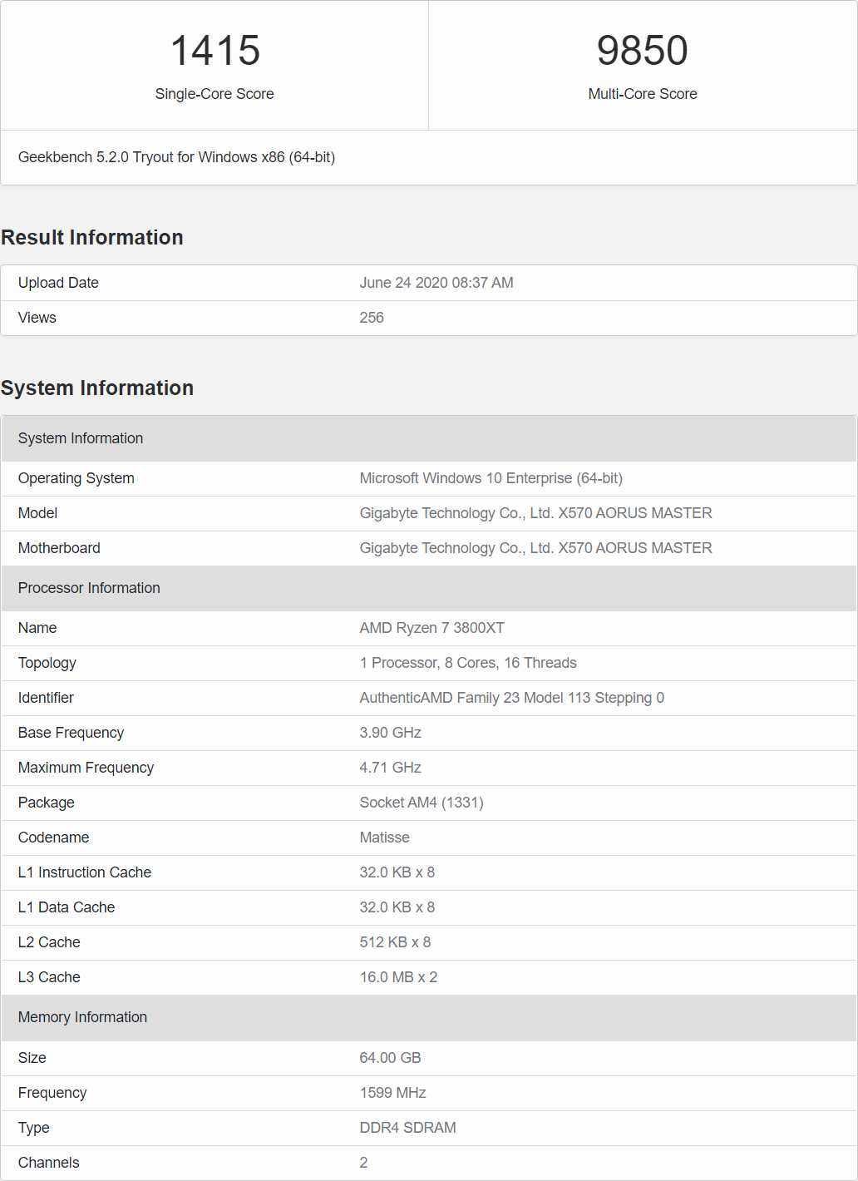Select AuthenticAMD Family 23 Model 113 value
The width and height of the screenshot is (858, 1181).
[x=512, y=698]
